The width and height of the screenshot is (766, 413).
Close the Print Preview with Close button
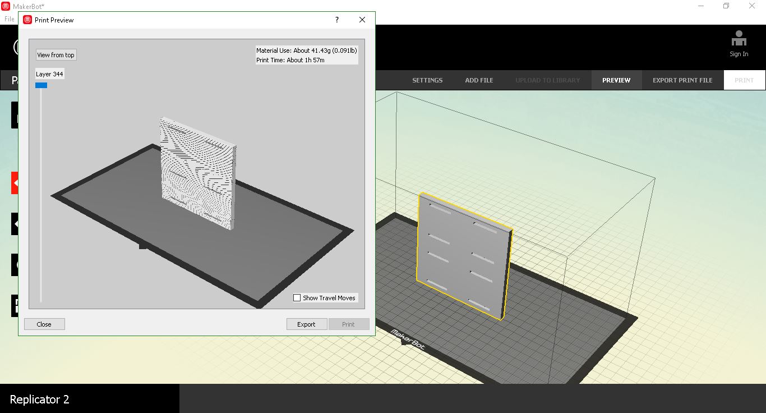(44, 324)
